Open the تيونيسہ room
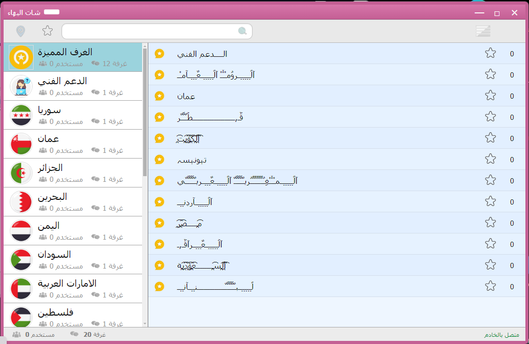This screenshot has height=344, width=529. point(337,159)
